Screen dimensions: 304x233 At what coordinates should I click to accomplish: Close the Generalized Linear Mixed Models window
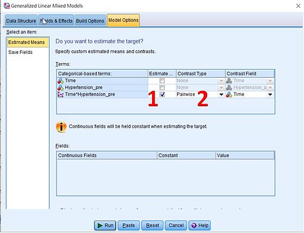tap(298, 6)
